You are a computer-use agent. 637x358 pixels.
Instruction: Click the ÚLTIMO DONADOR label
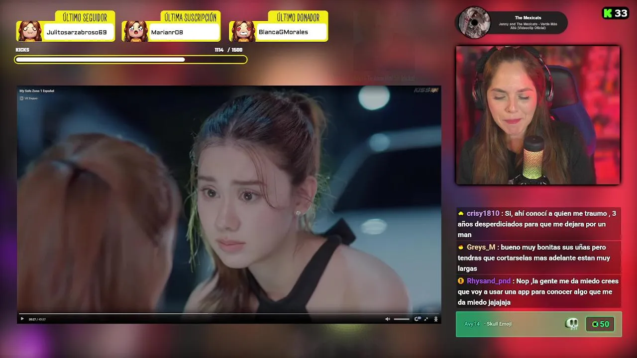pyautogui.click(x=298, y=18)
